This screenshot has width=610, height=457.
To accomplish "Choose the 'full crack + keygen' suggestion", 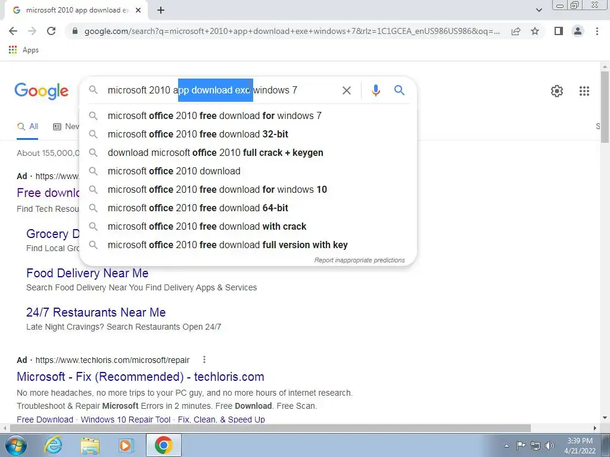I will pyautogui.click(x=248, y=153).
